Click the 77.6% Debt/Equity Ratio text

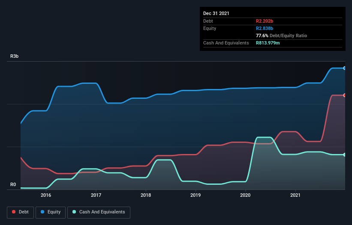coord(282,36)
